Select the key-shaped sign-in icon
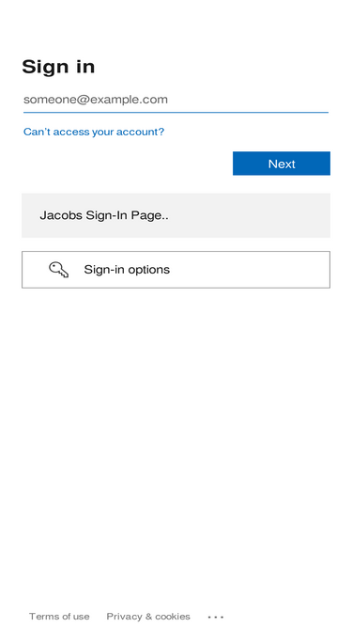Image resolution: width=352 pixels, height=627 pixels. point(58,270)
